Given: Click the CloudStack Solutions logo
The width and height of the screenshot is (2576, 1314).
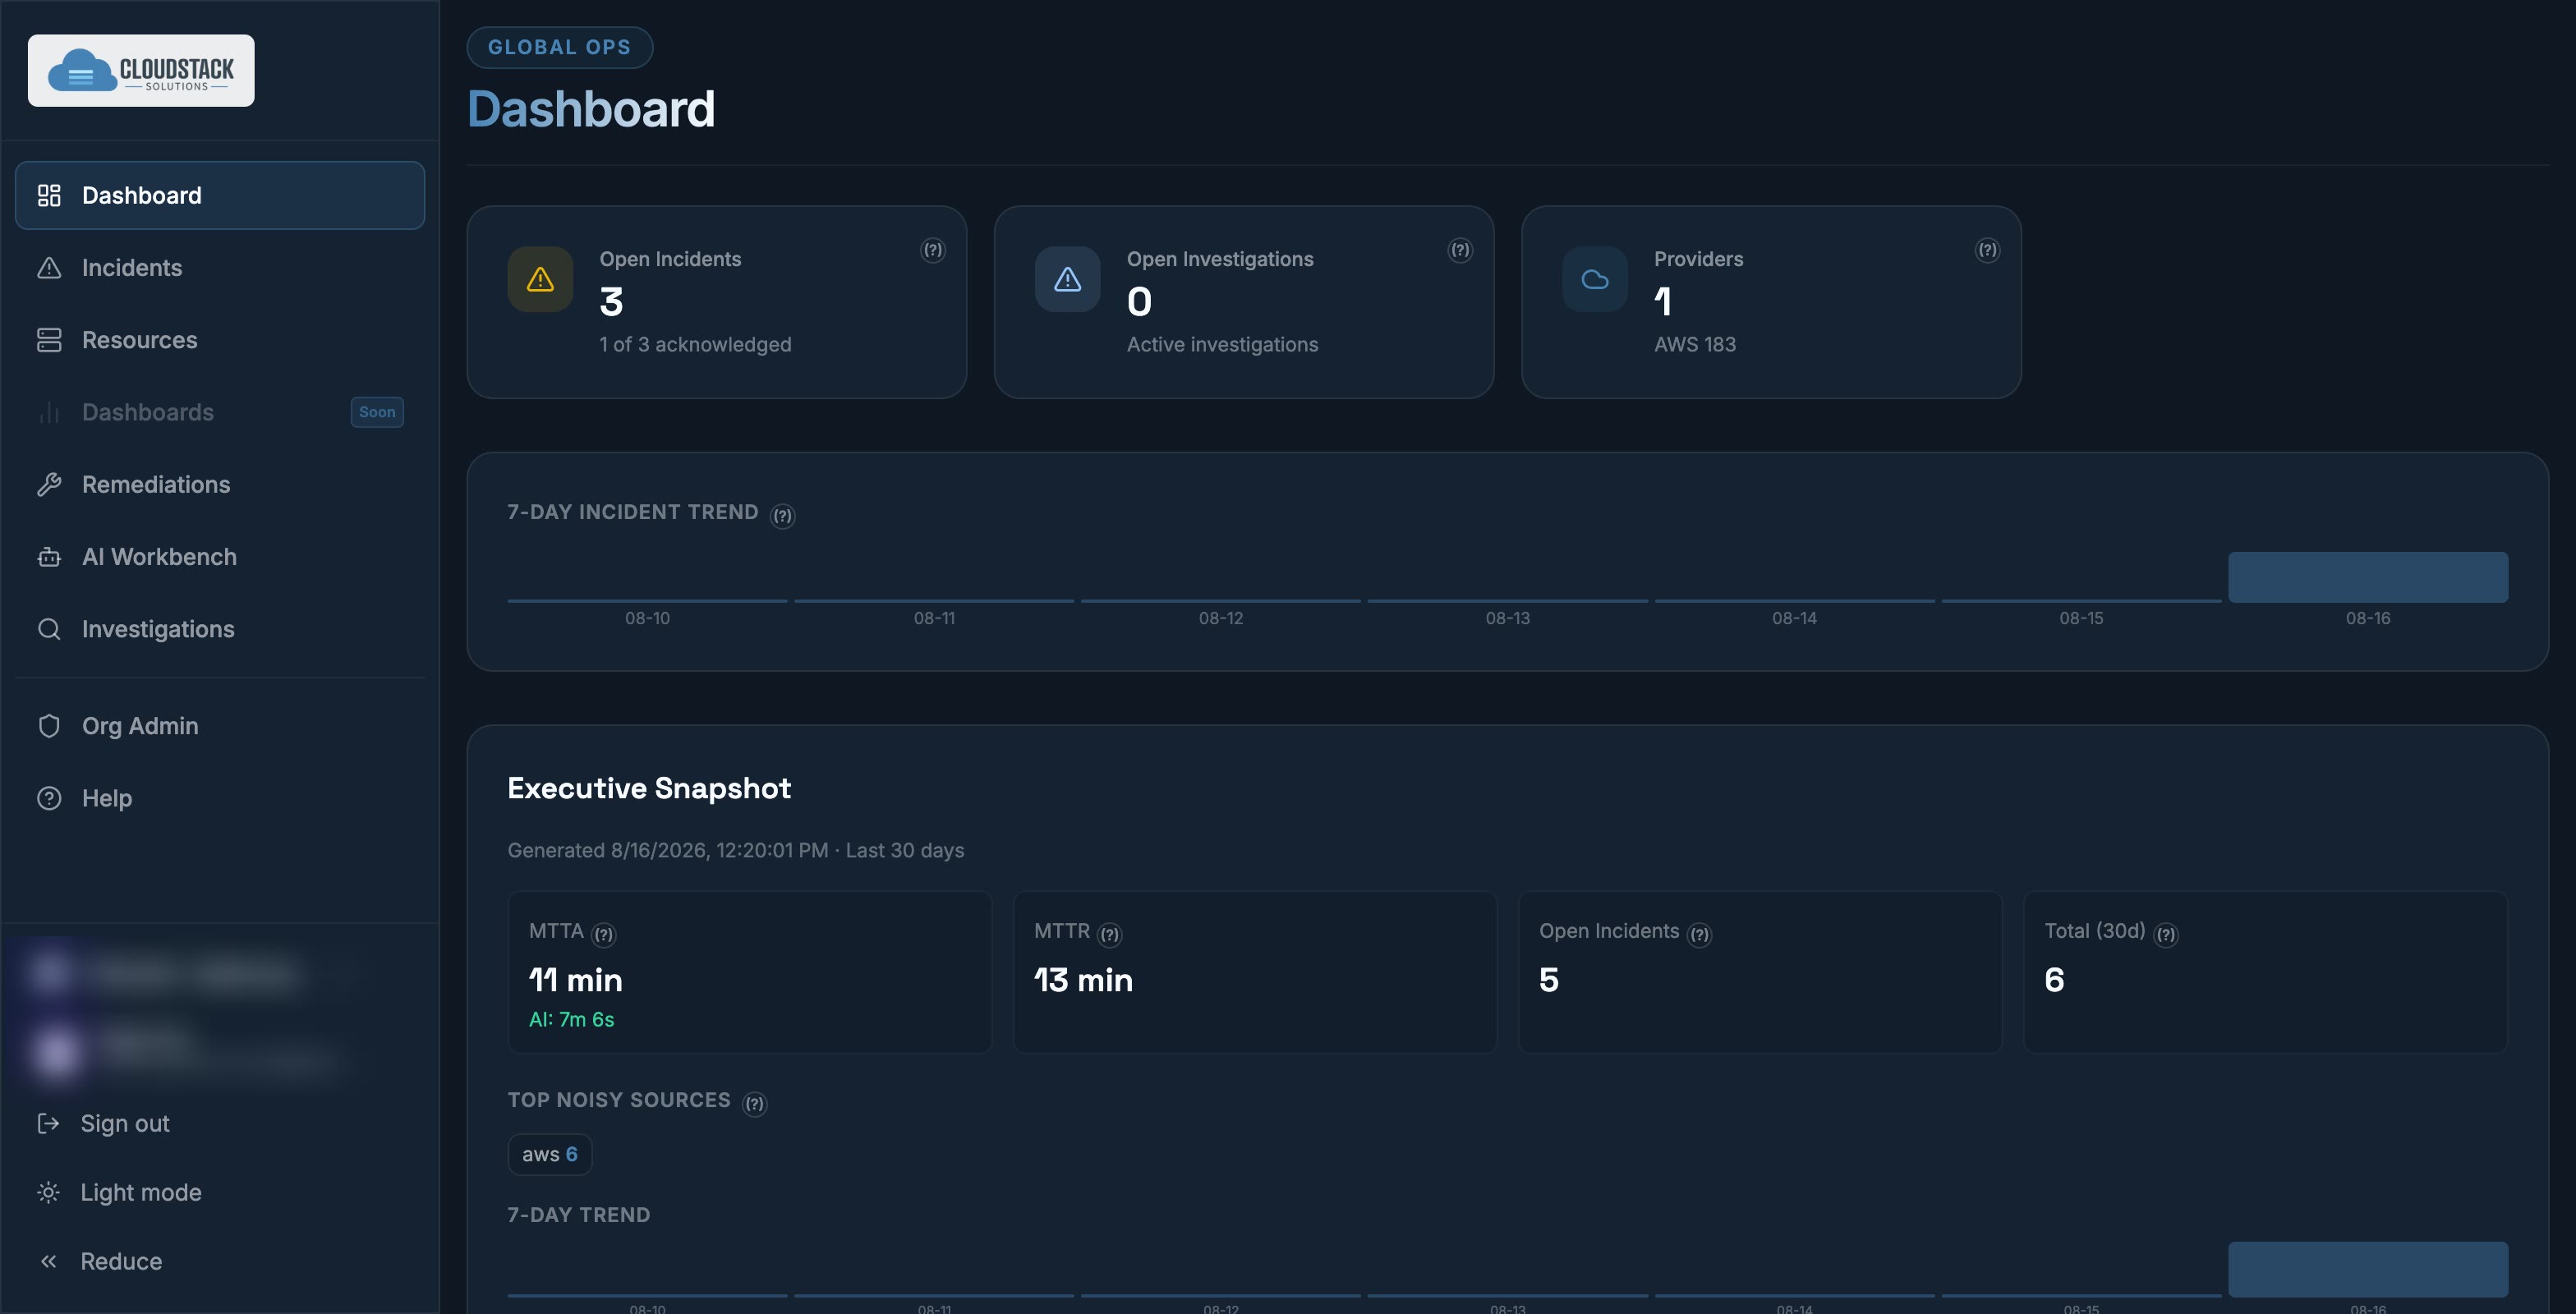Looking at the screenshot, I should tap(141, 71).
